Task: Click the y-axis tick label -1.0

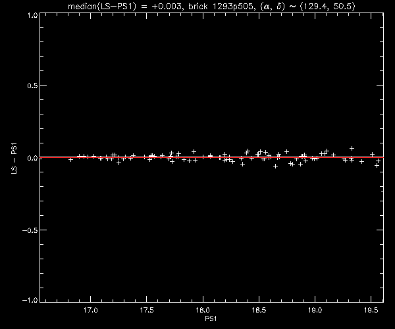Action: coord(30,300)
